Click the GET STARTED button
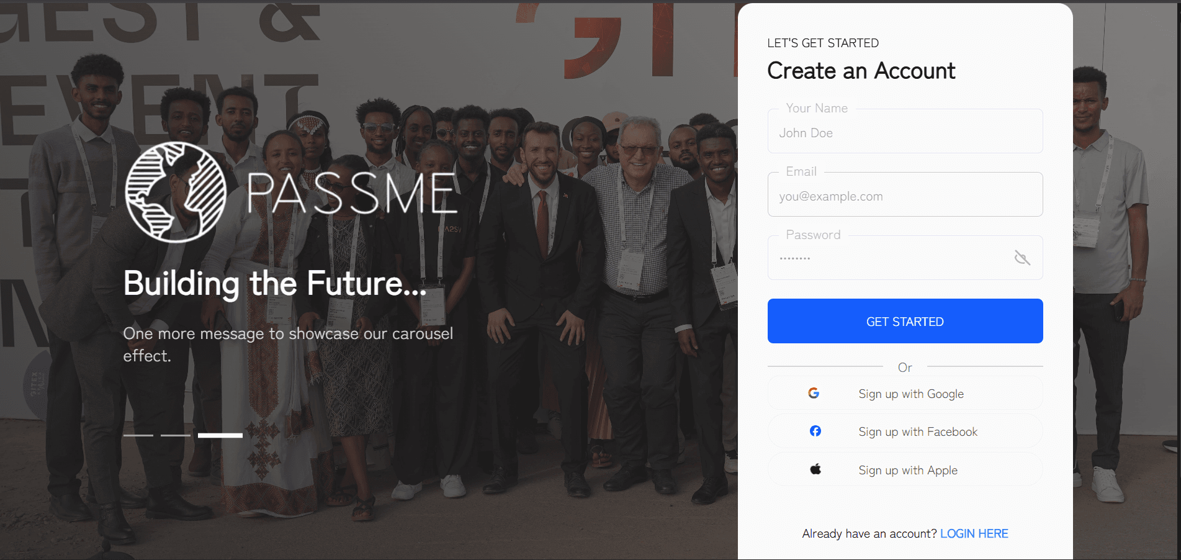Image resolution: width=1181 pixels, height=560 pixels. coord(905,321)
